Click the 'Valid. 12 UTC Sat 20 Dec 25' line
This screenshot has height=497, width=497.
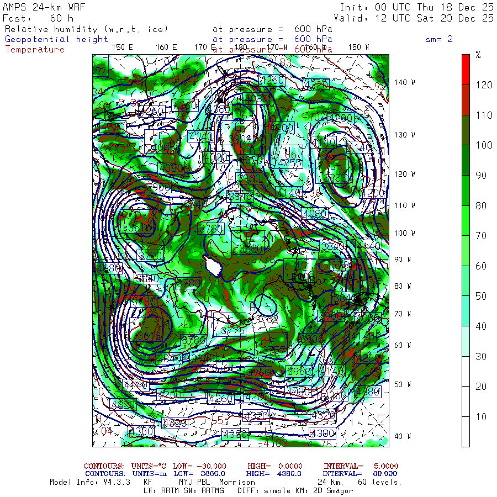416,18
